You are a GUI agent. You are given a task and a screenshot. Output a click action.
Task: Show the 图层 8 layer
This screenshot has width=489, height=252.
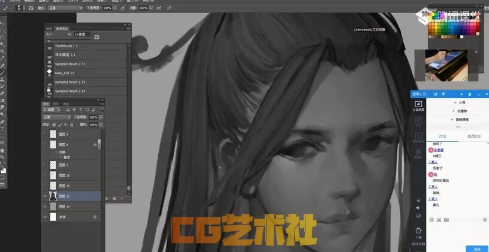tap(45, 144)
